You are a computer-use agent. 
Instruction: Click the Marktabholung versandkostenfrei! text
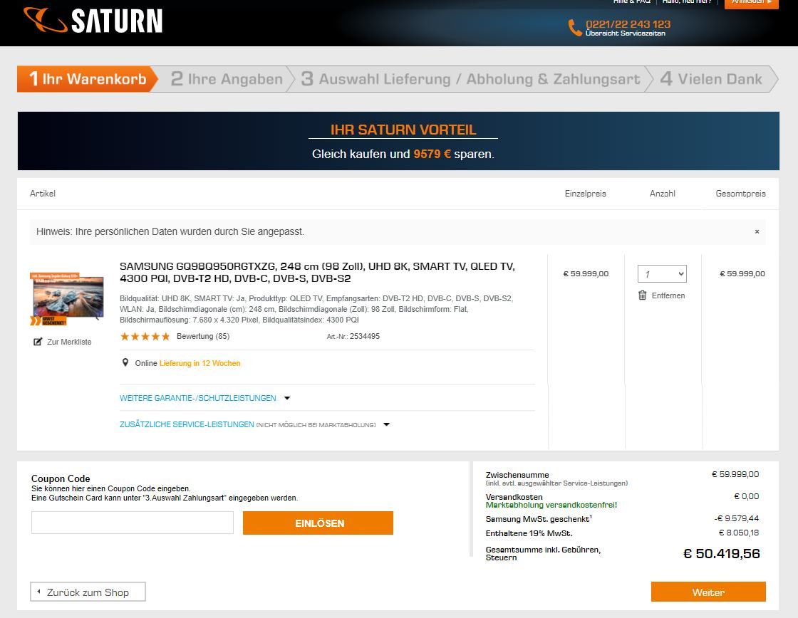click(x=551, y=505)
